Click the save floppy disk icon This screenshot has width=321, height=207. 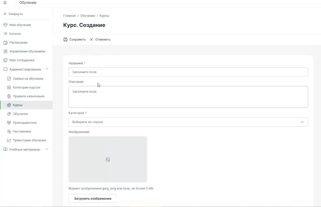click(66, 40)
